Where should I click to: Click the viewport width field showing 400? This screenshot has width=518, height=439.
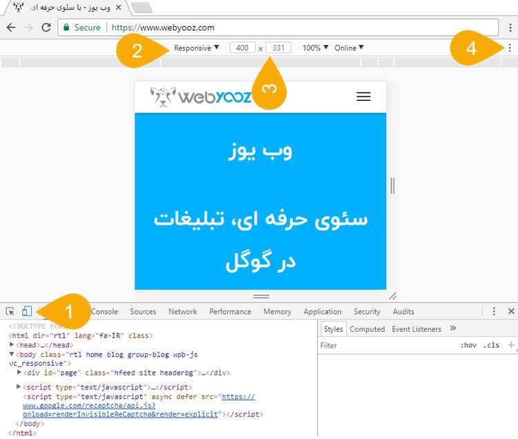pyautogui.click(x=242, y=48)
